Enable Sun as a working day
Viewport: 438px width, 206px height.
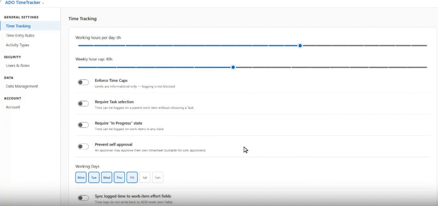pyautogui.click(x=158, y=177)
